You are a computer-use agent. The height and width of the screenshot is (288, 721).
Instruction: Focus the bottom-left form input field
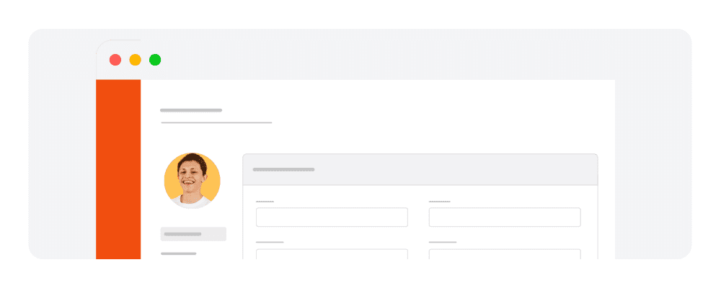coord(332,253)
